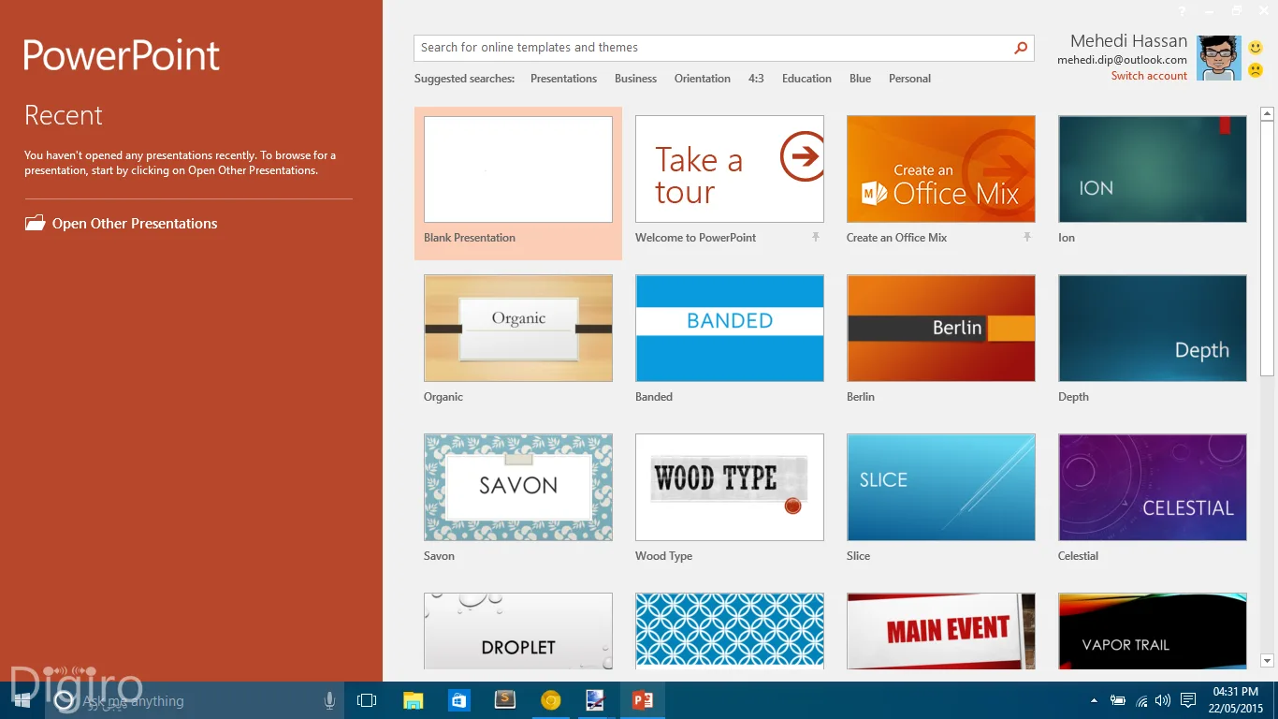Pick the Berlin theme thumbnail
Viewport: 1278px width, 719px height.
[x=941, y=329]
